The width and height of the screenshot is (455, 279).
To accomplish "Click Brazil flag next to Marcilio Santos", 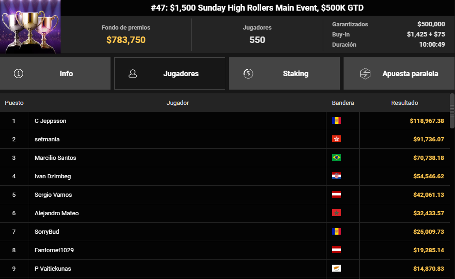I will click(337, 158).
